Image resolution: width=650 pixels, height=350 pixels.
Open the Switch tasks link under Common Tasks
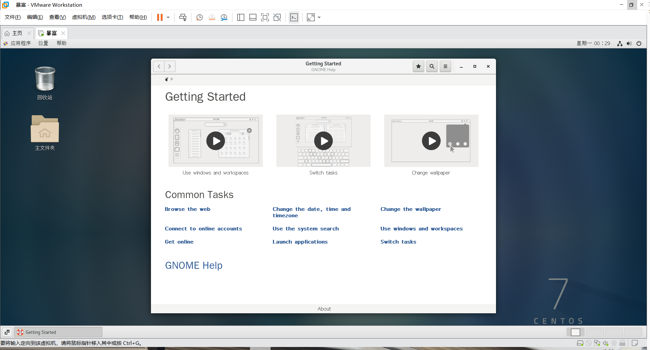[398, 242]
